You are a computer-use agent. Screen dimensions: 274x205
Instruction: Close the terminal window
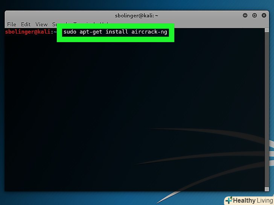[x=264, y=15]
